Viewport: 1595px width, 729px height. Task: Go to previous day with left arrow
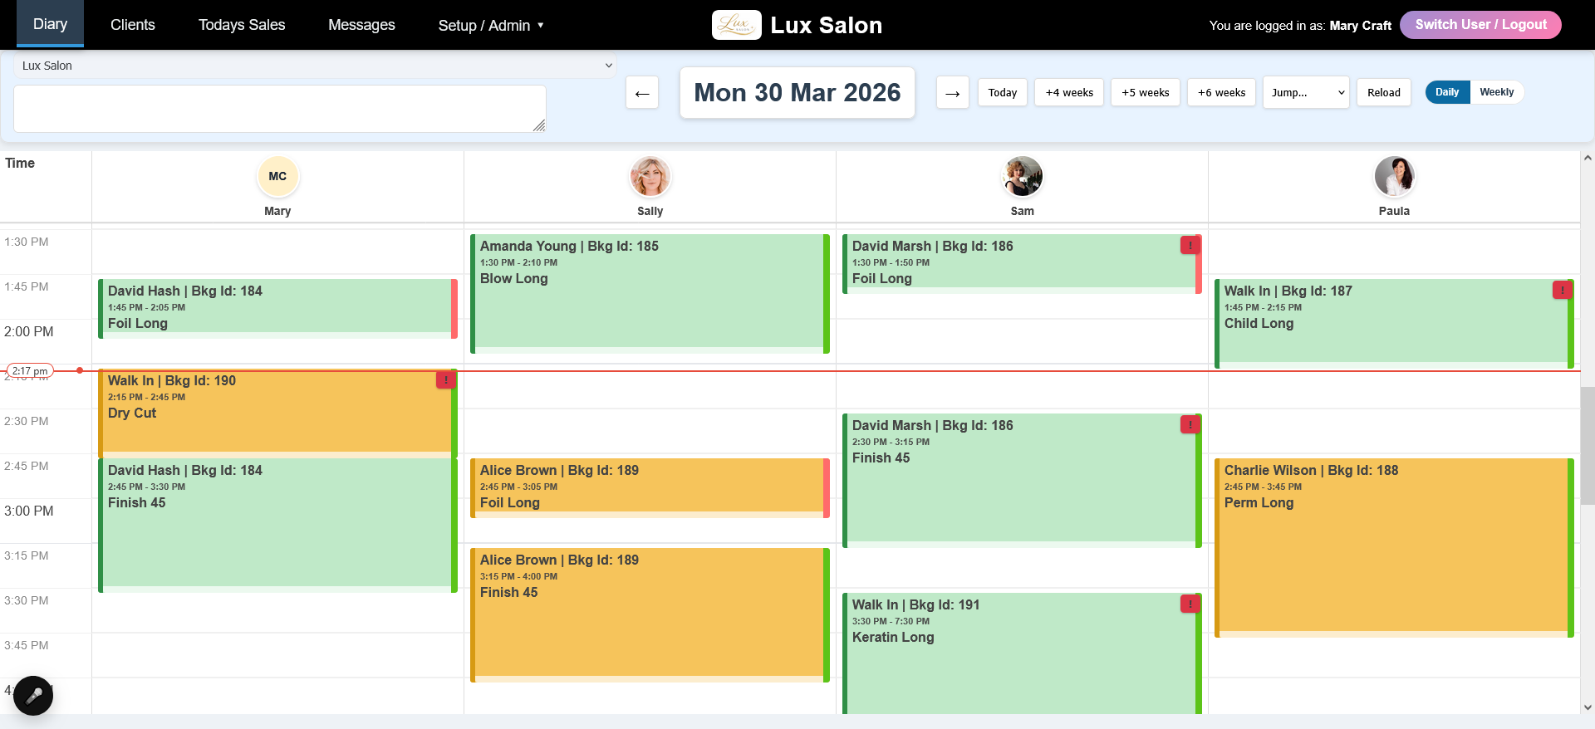[642, 93]
